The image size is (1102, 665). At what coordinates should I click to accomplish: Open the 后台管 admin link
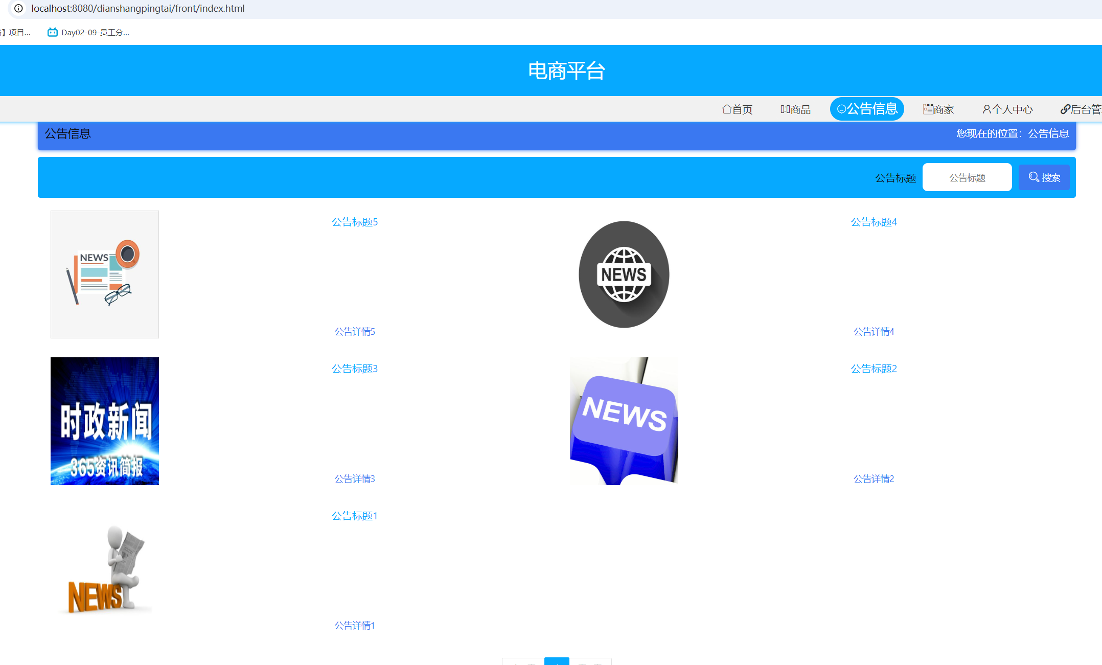tap(1080, 109)
